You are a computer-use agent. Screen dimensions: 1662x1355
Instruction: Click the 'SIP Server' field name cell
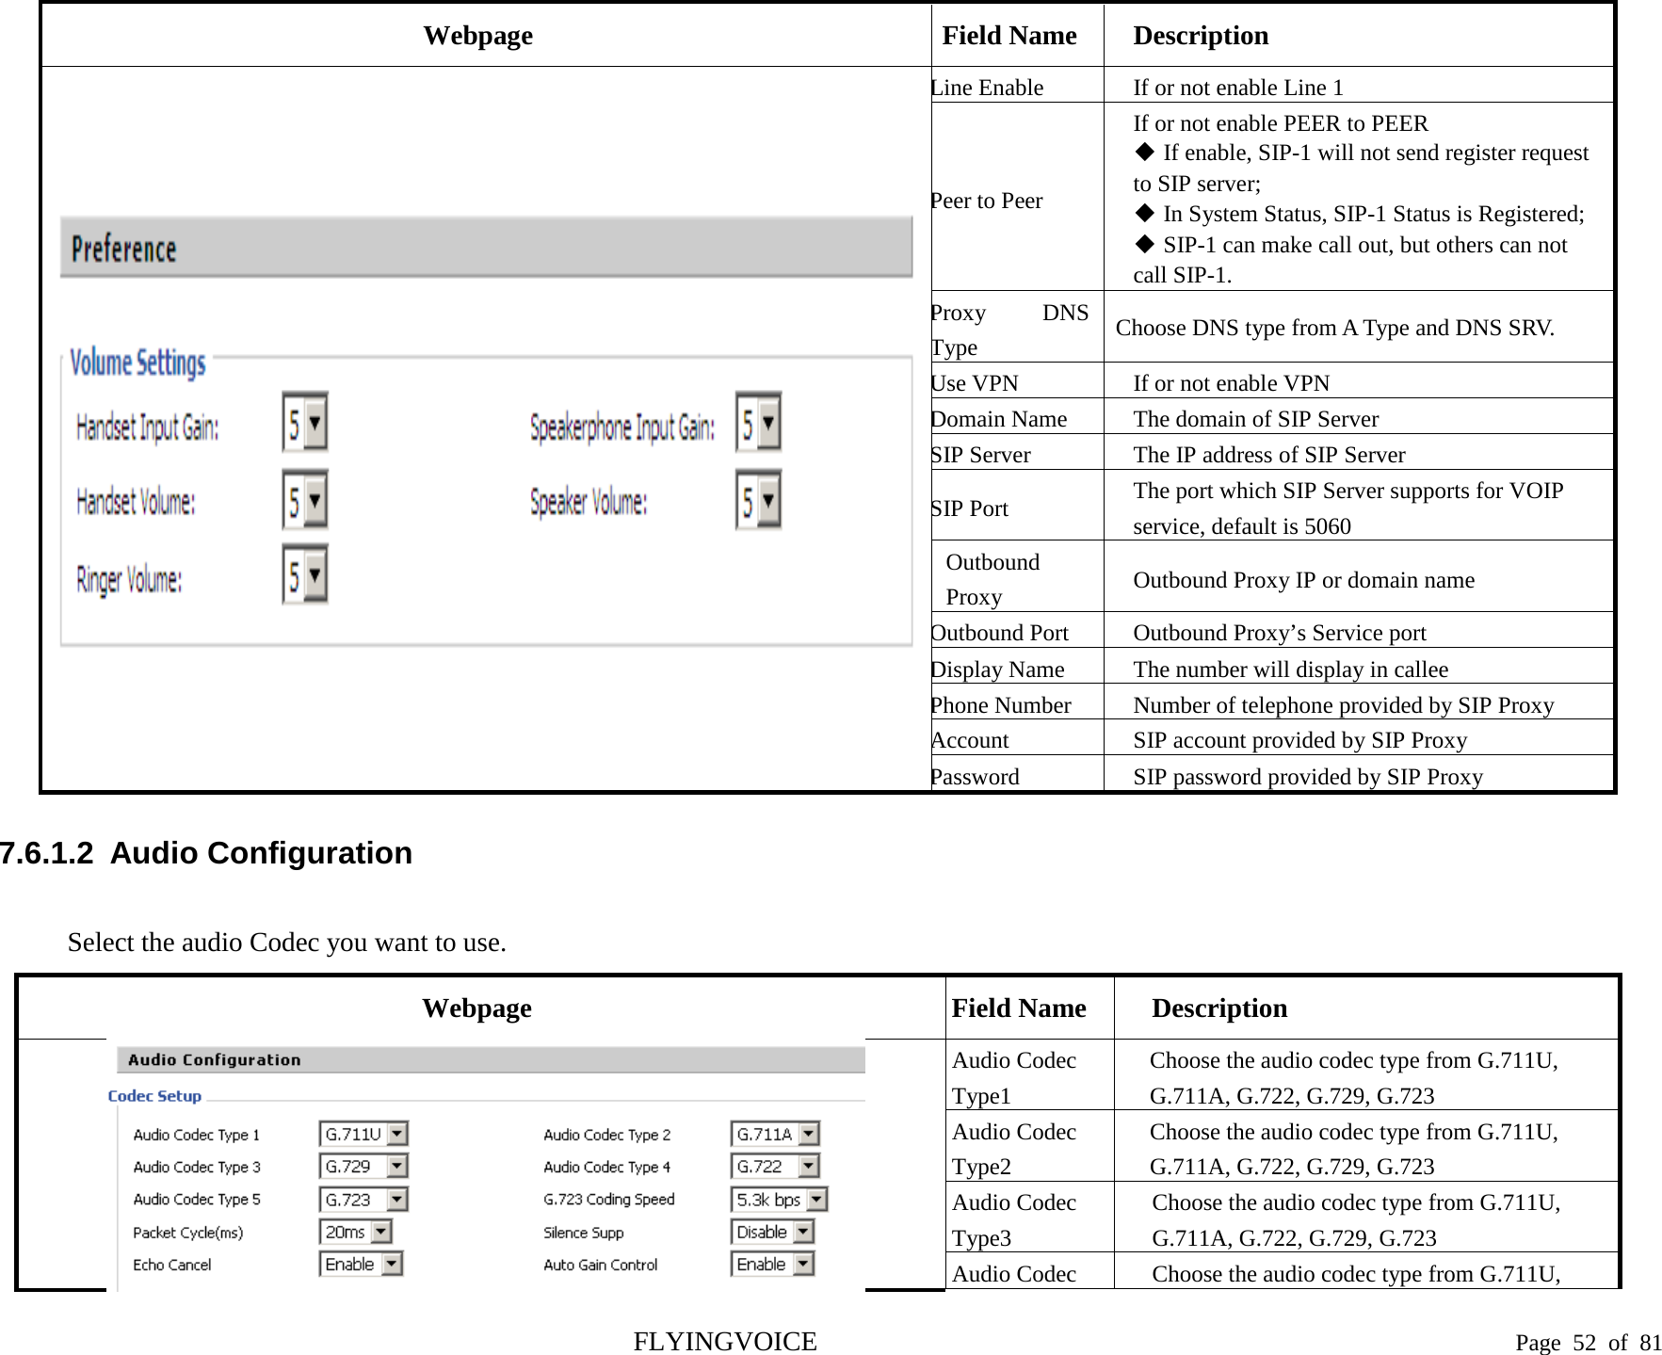(1017, 454)
